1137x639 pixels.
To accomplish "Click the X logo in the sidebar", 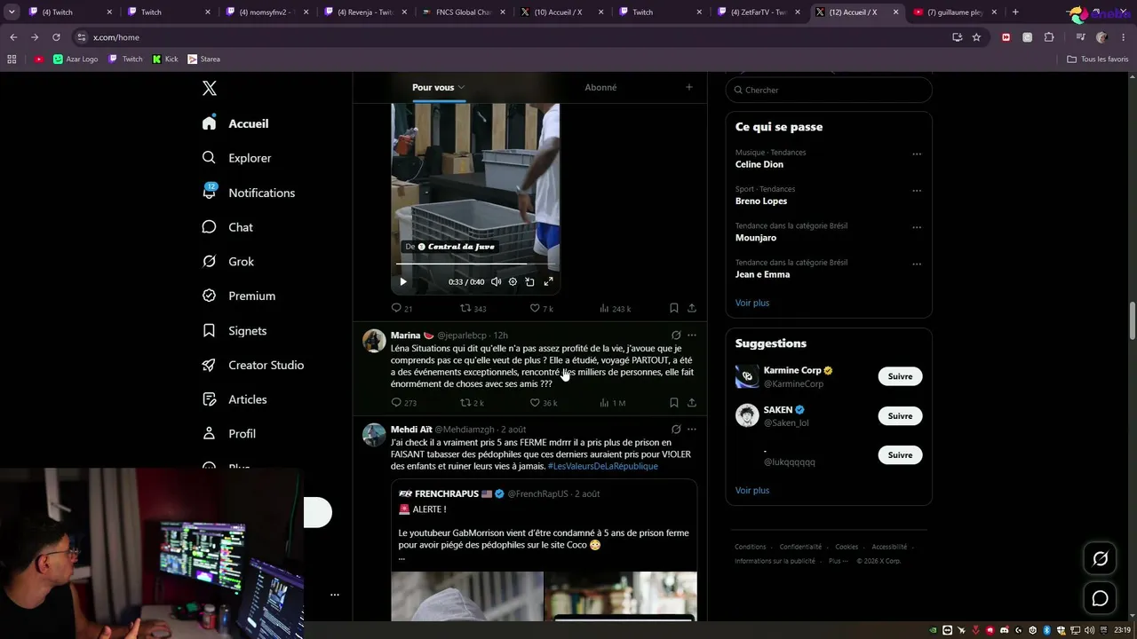I will tap(209, 88).
